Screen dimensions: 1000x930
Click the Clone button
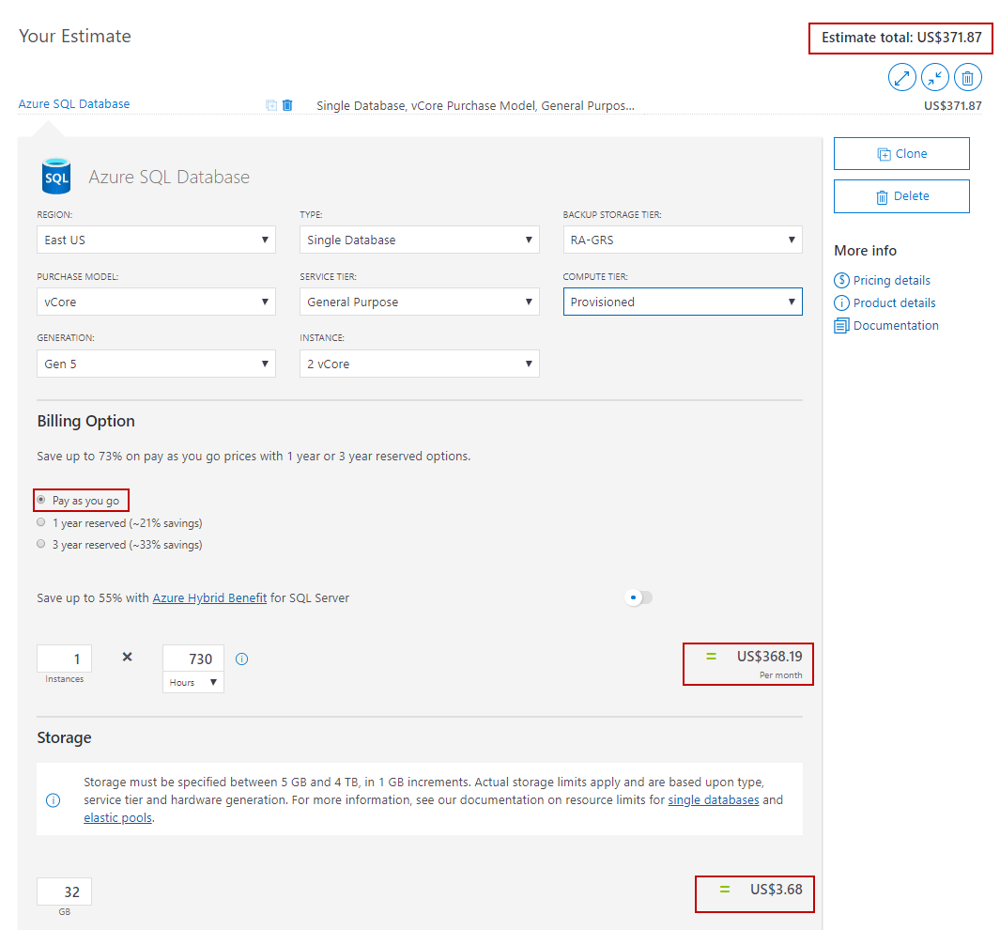click(x=901, y=154)
